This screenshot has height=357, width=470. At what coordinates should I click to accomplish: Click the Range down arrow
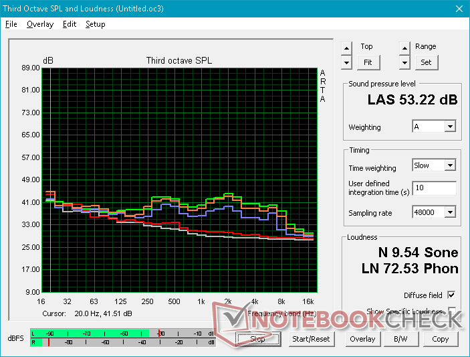click(404, 63)
